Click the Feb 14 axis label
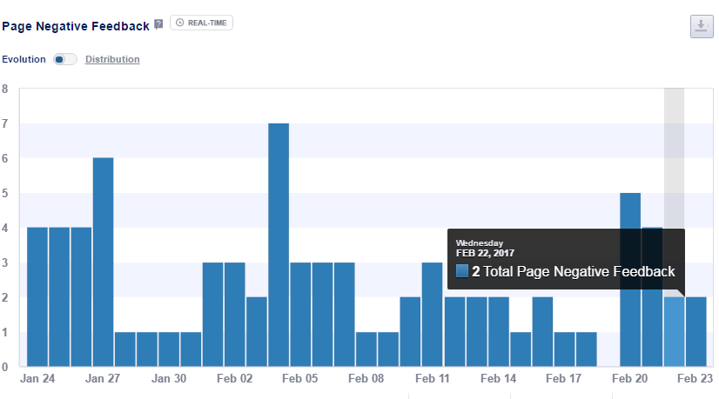This screenshot has height=399, width=719. coord(498,379)
